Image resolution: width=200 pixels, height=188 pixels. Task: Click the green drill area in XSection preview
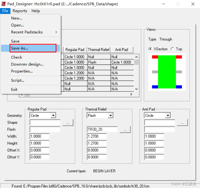pos(167,72)
